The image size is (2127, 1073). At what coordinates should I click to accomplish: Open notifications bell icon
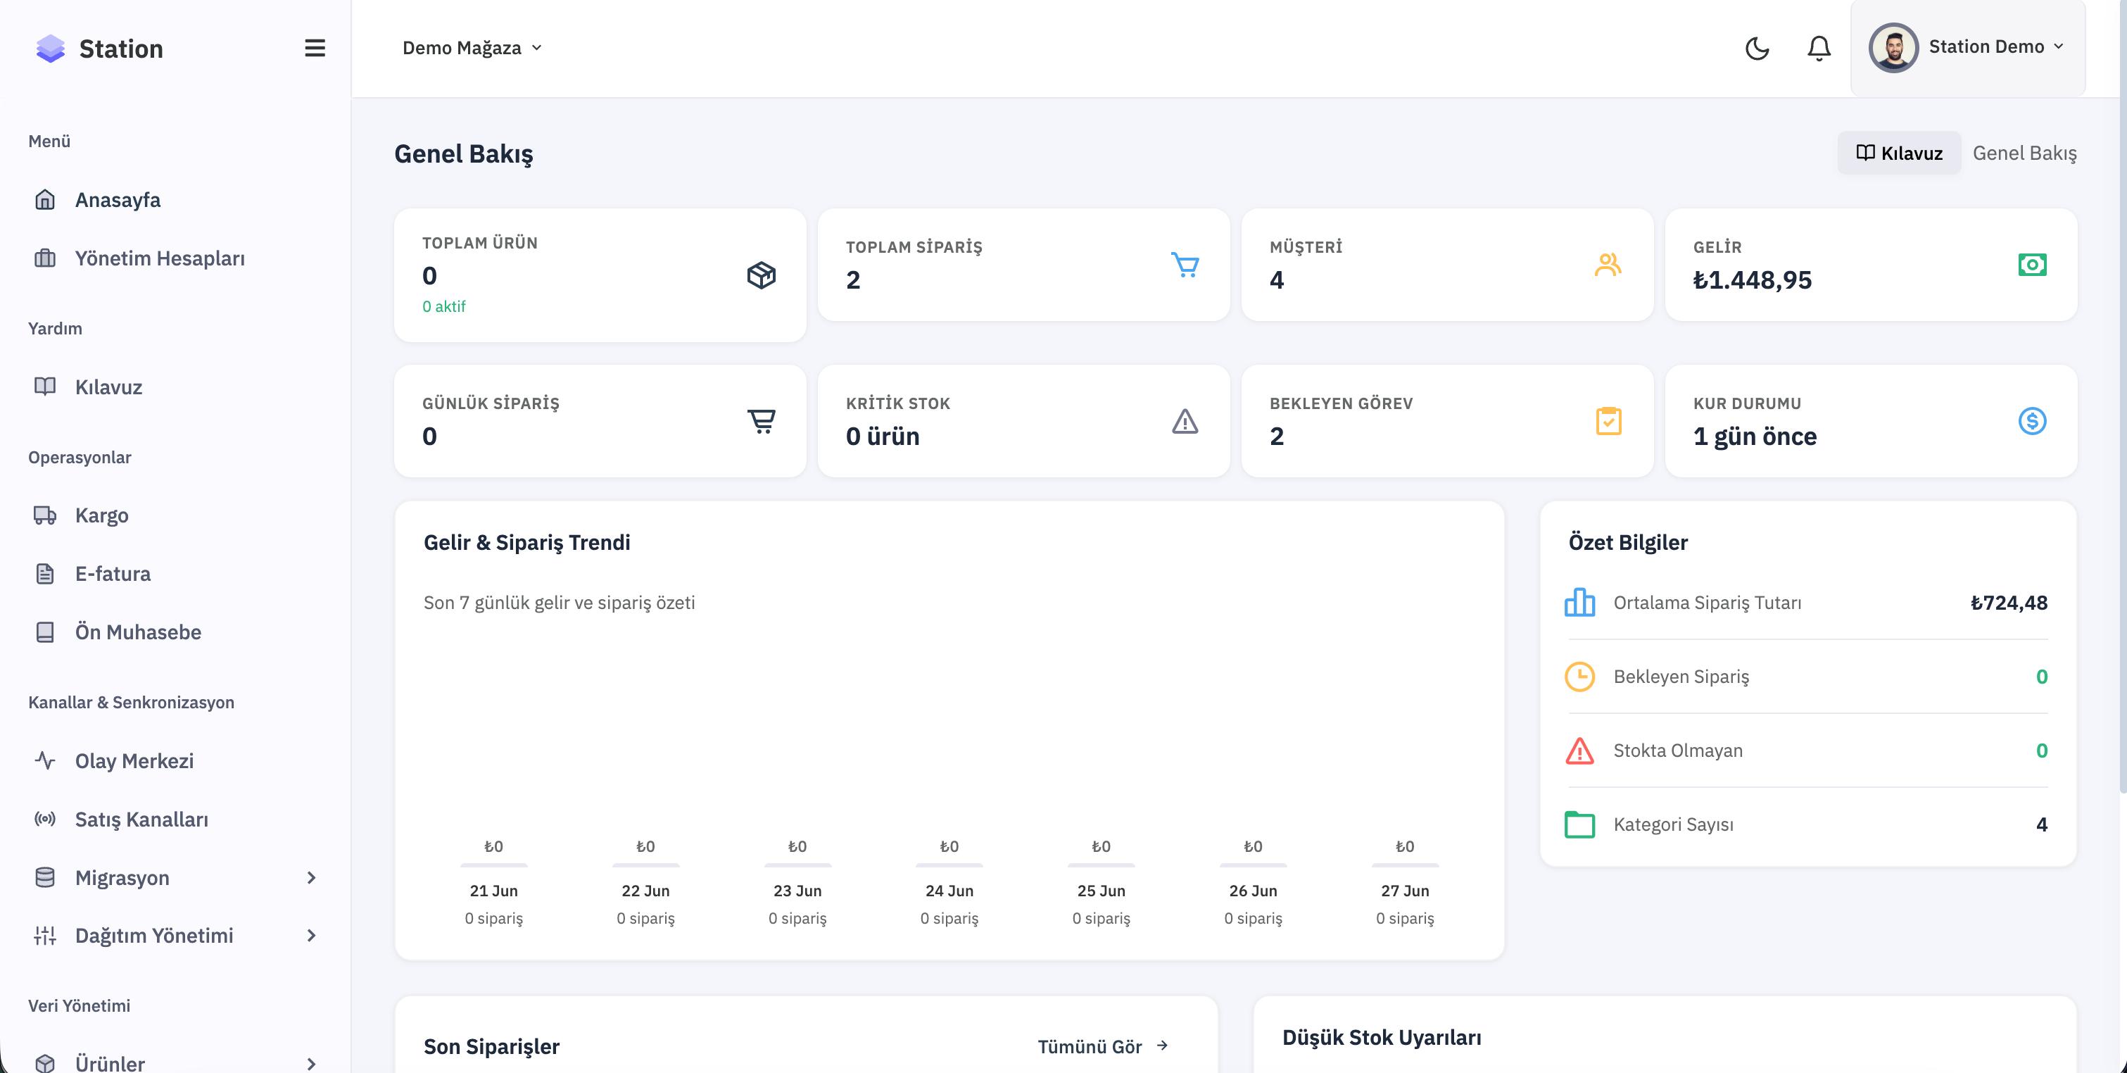(1819, 49)
